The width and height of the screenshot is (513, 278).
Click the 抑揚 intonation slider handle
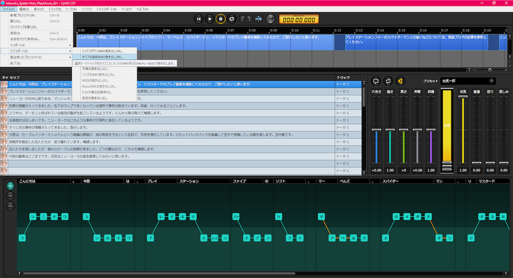coord(431,130)
